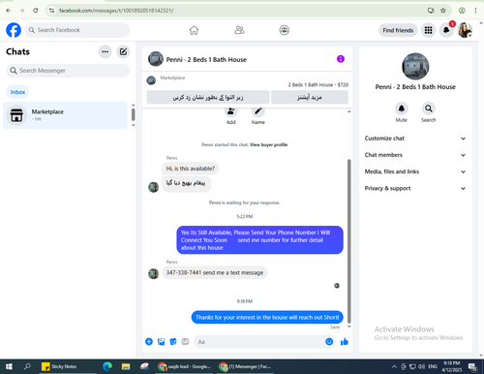
Task: Start a new message with compose icon
Action: pyautogui.click(x=123, y=51)
